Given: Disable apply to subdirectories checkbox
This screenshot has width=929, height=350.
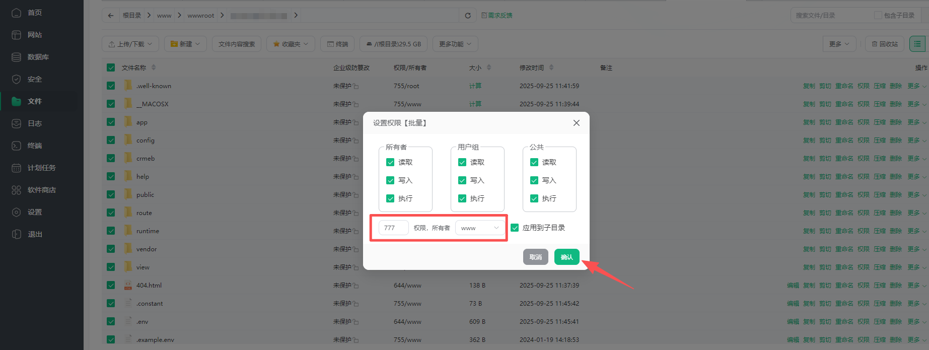Looking at the screenshot, I should [515, 228].
